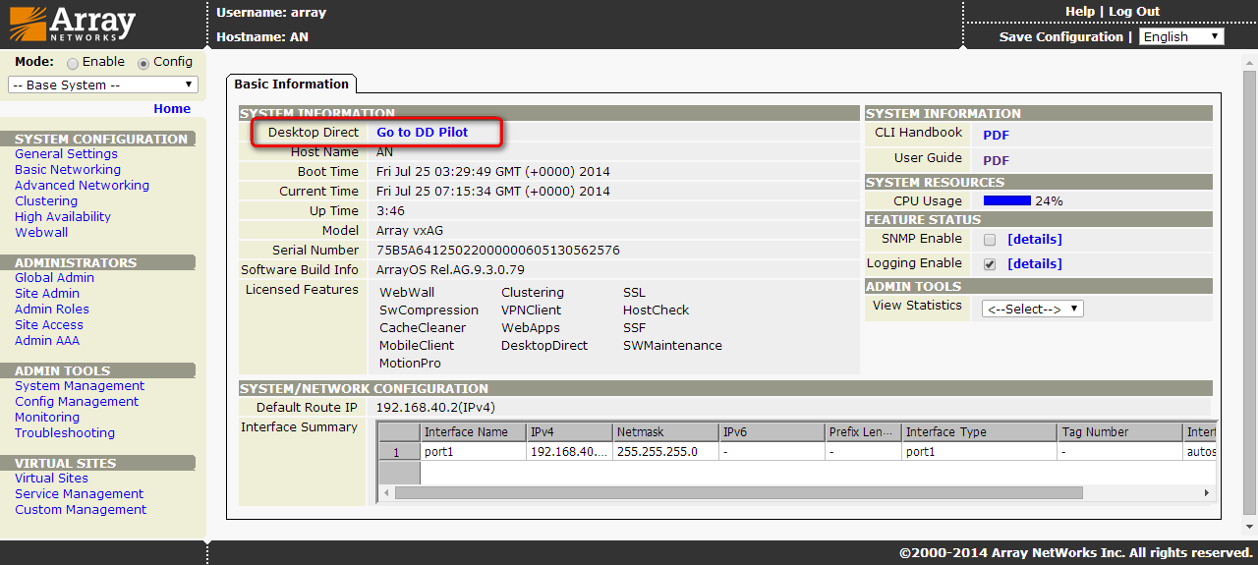Image resolution: width=1258 pixels, height=565 pixels.
Task: Open Custom Management in the sidebar
Action: coord(81,510)
